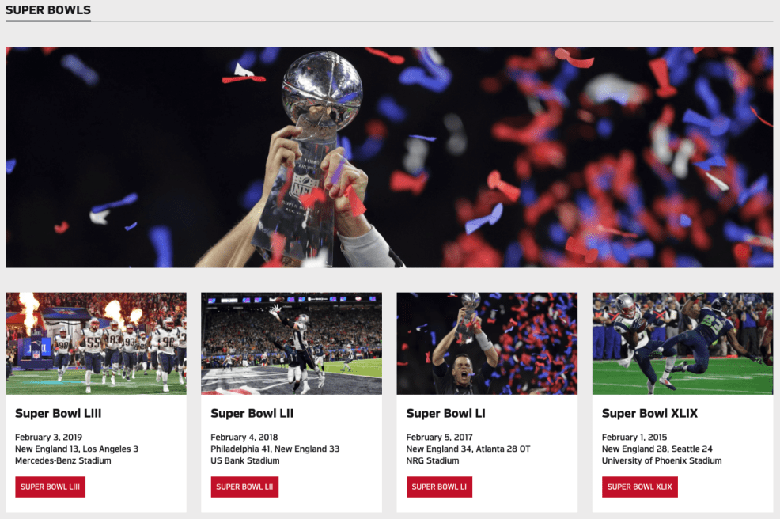Image resolution: width=780 pixels, height=519 pixels.
Task: Open the Super Bowl LIII team entrance thumbnail
Action: click(x=96, y=343)
